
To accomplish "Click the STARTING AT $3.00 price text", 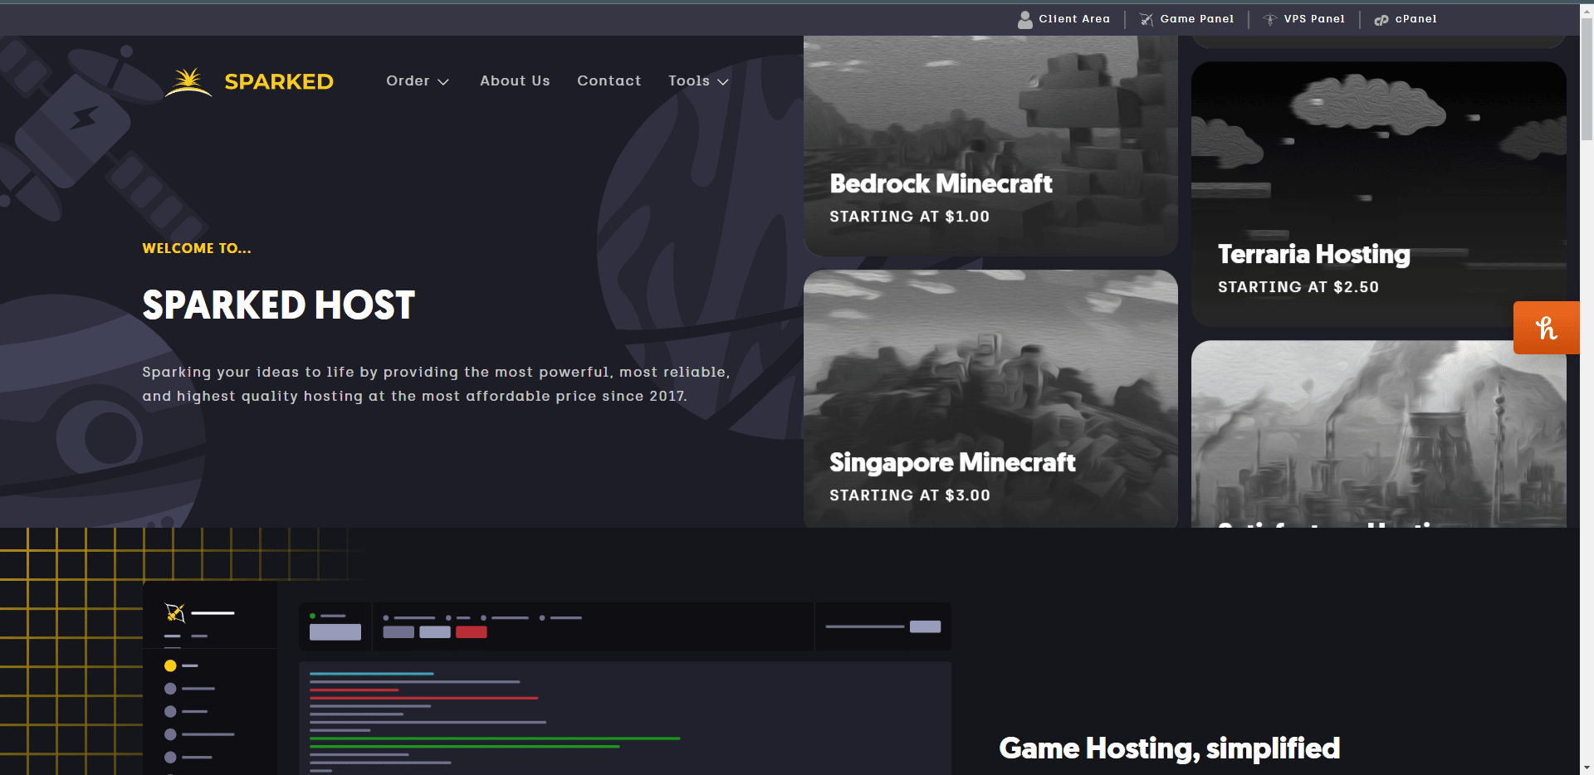I will click(x=910, y=495).
